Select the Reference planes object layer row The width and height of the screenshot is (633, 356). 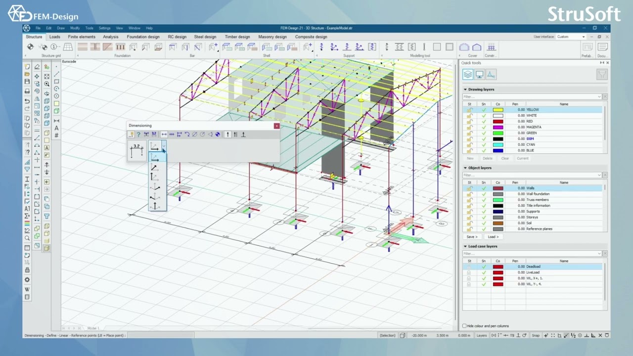533,229
